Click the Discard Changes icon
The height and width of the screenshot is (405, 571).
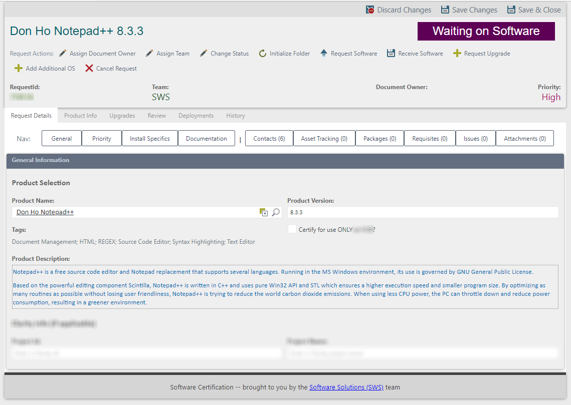370,10
